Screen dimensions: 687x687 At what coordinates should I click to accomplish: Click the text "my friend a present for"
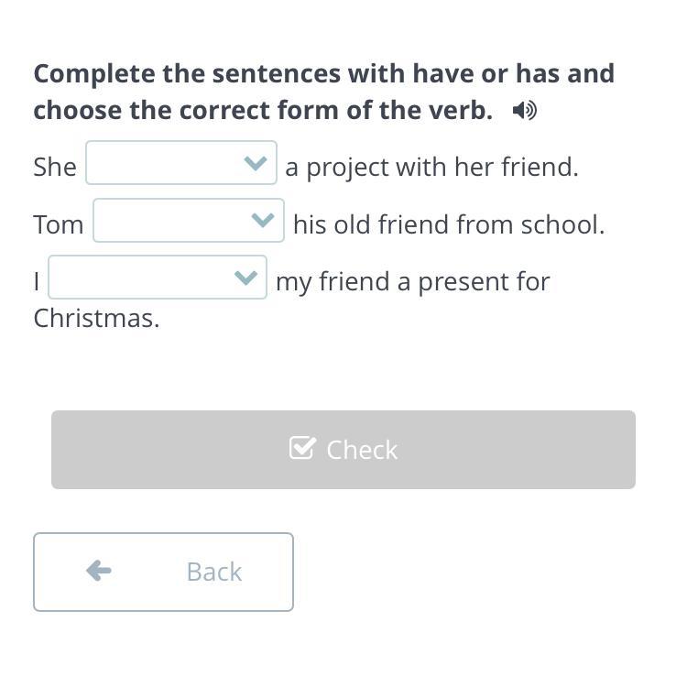pos(412,281)
